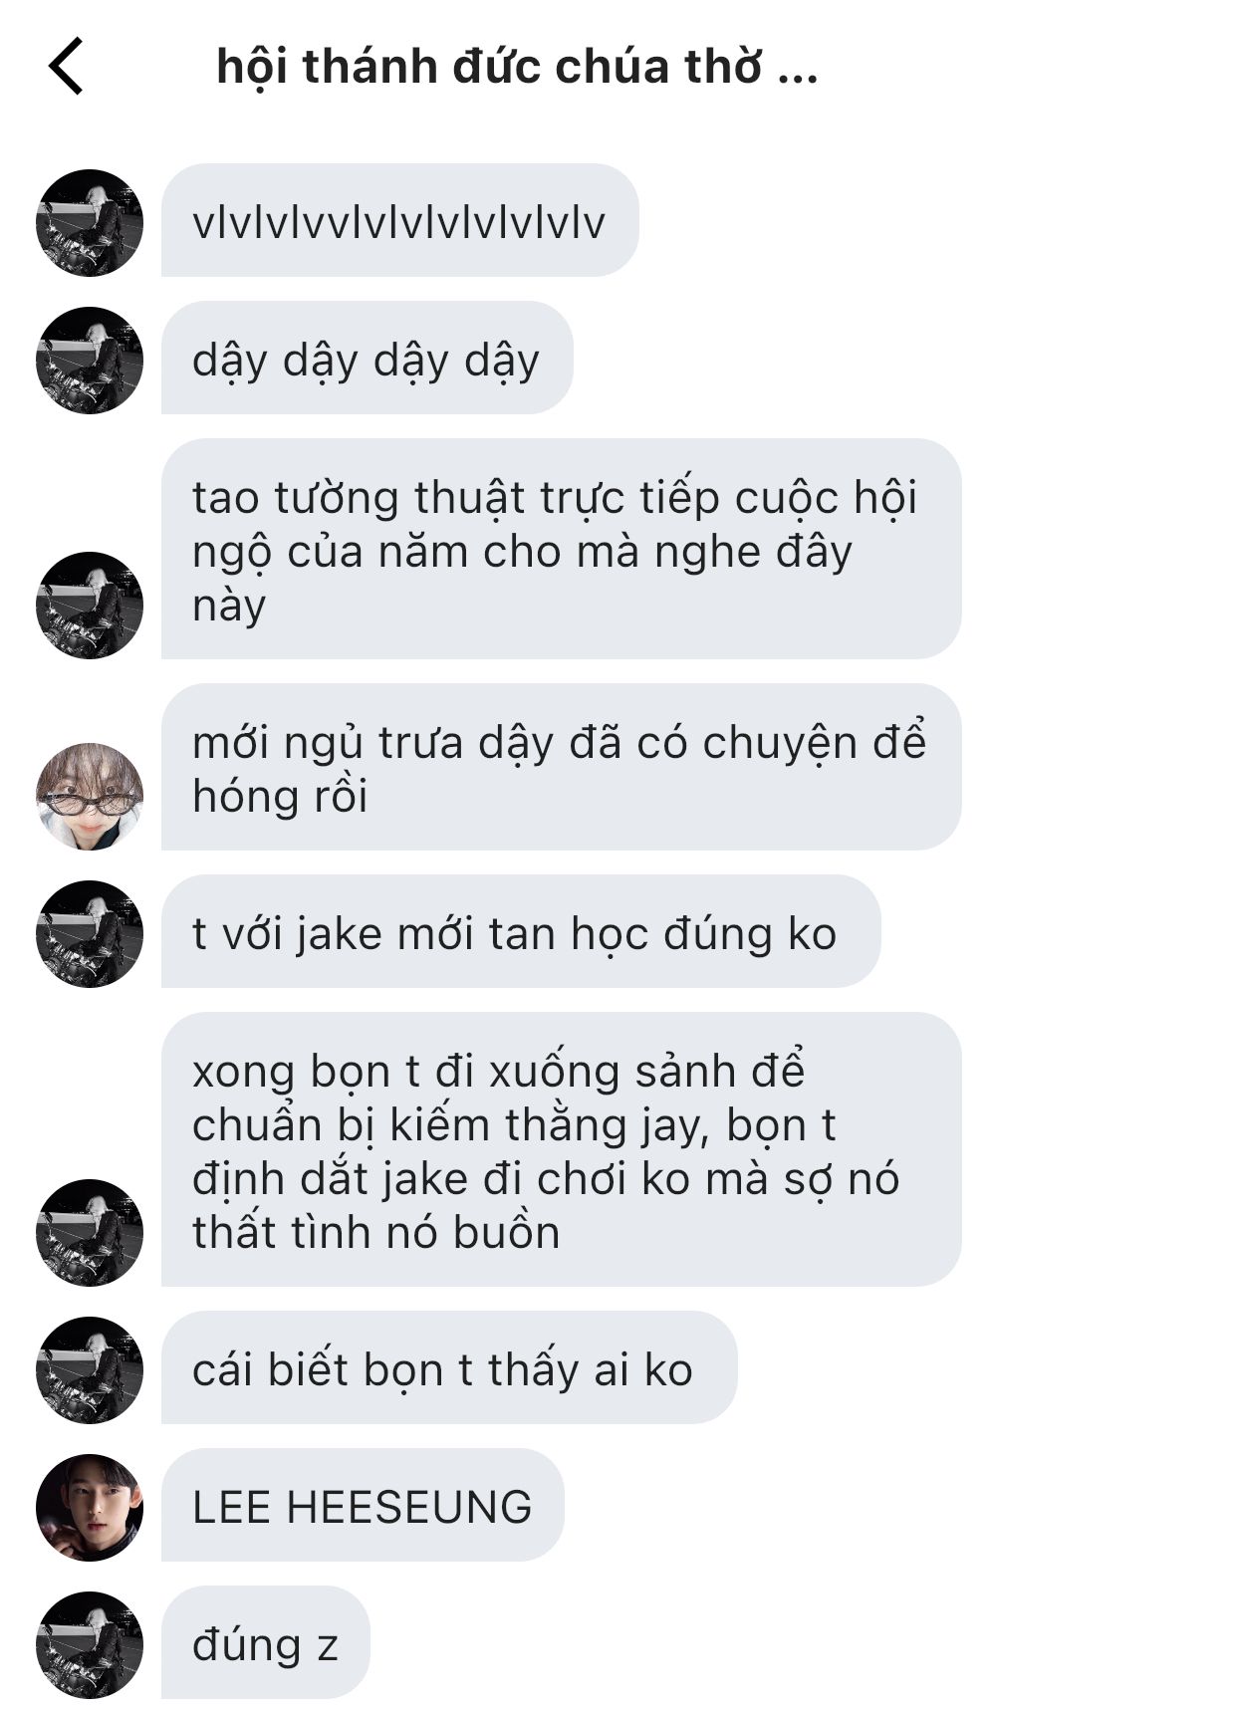This screenshot has height=1712, width=1237.
Task: Select the 'mới ngủ trưa dậy' bubble
Action: (x=561, y=767)
